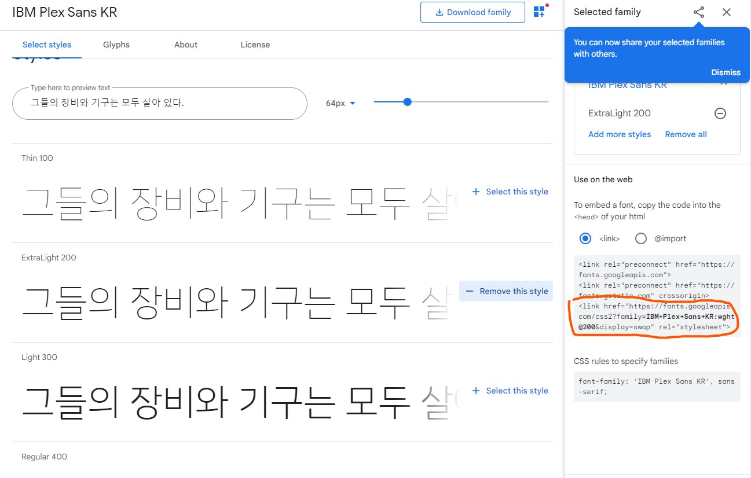Choose the @import embed radio button
The width and height of the screenshot is (751, 478).
coord(641,238)
